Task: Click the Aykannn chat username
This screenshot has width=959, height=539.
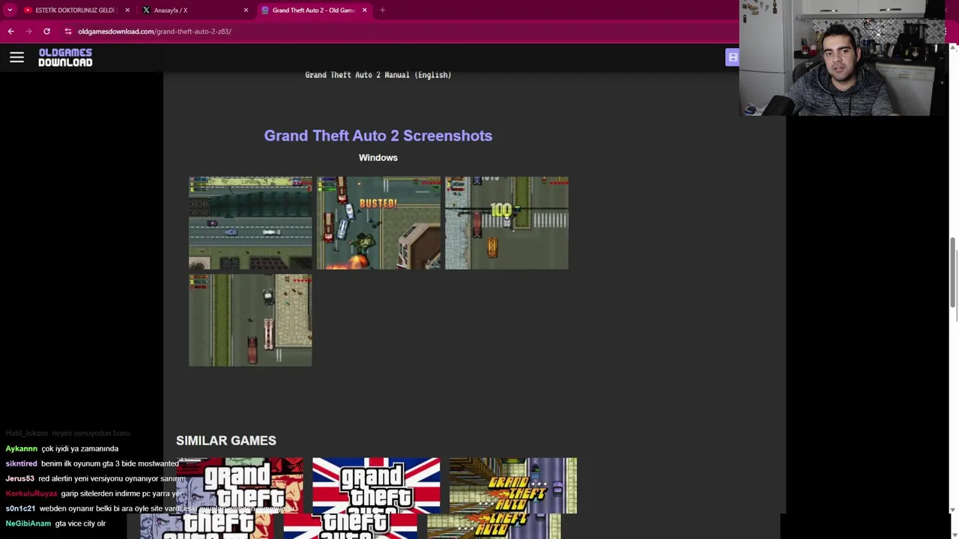Action: pos(21,448)
